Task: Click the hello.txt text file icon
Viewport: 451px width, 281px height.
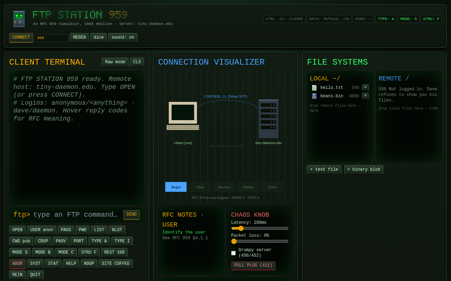Action: pos(314,88)
